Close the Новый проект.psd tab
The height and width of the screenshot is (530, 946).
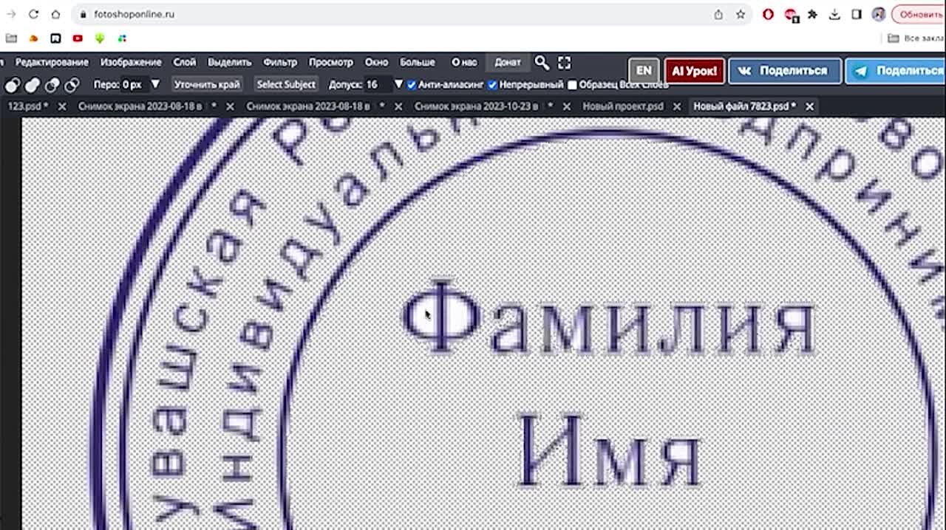pos(677,106)
